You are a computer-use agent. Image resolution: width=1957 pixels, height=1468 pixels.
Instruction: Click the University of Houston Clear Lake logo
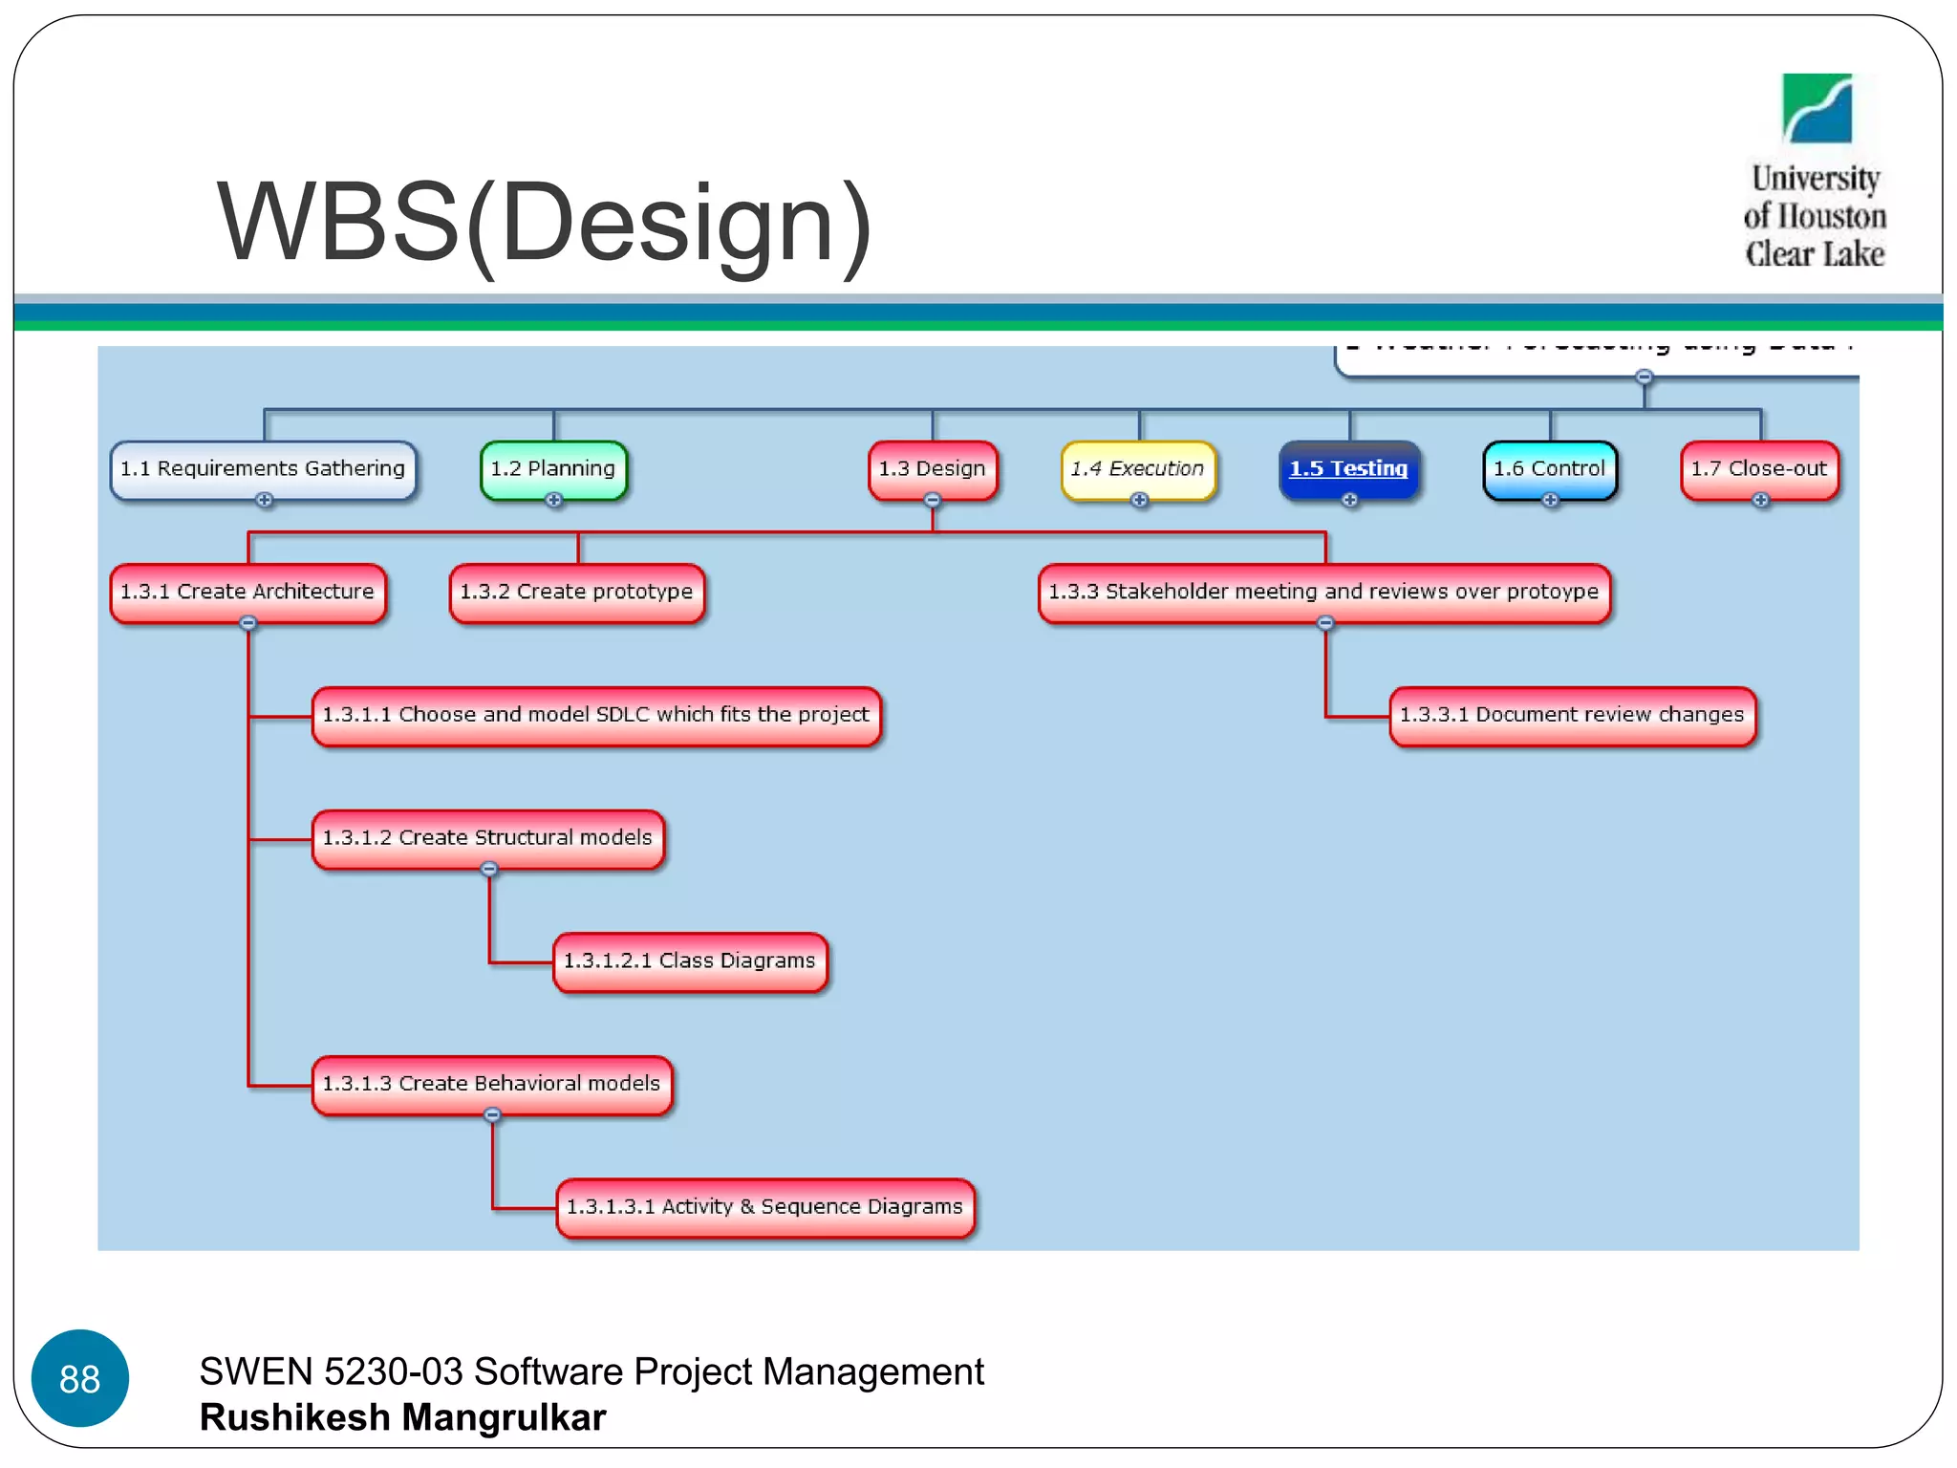coord(1816,172)
